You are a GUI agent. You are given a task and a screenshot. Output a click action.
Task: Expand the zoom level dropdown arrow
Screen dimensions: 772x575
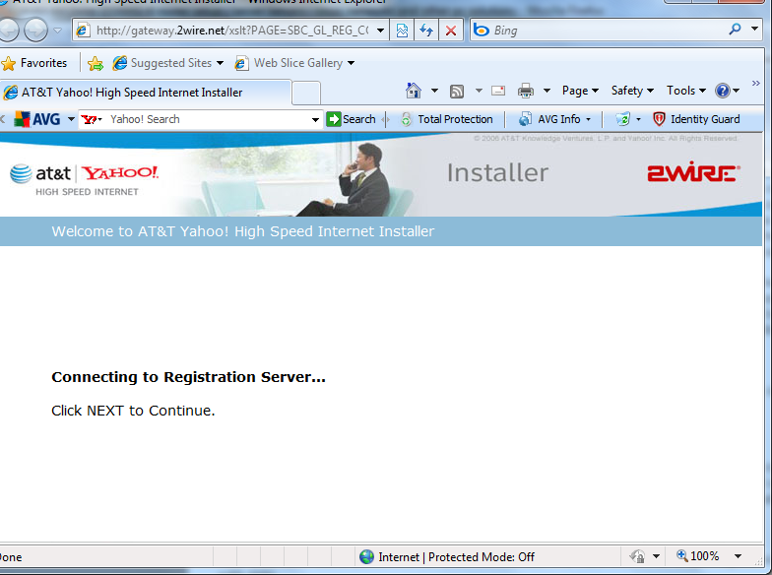(x=739, y=556)
